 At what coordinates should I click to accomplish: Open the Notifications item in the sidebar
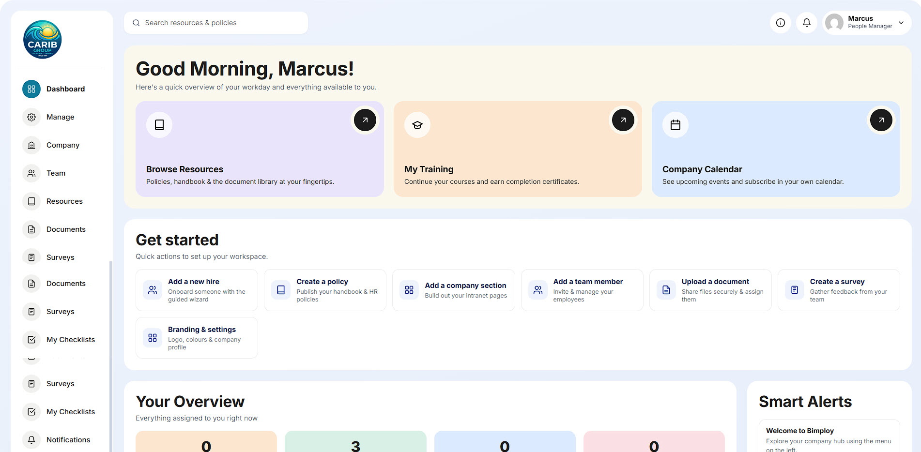tap(60, 440)
